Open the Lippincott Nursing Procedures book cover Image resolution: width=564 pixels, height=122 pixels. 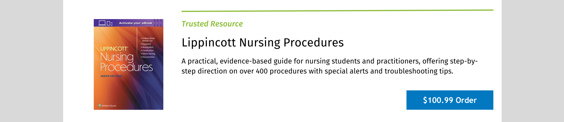pyautogui.click(x=128, y=64)
